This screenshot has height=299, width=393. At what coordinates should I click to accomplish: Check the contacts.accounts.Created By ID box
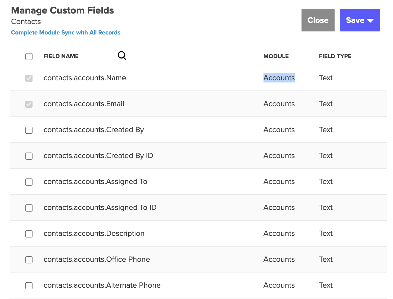29,156
